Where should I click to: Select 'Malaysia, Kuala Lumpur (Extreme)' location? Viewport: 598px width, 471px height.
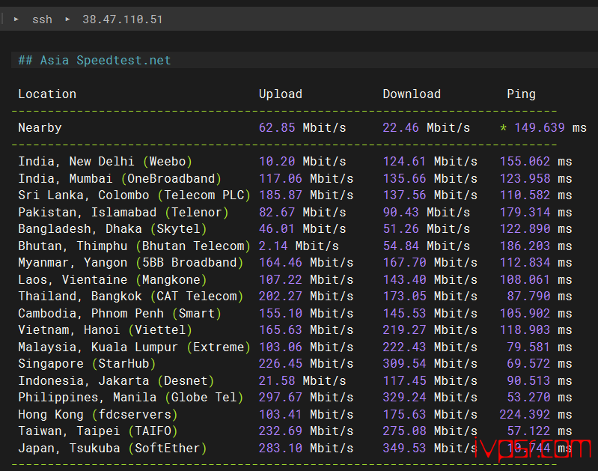tap(134, 347)
